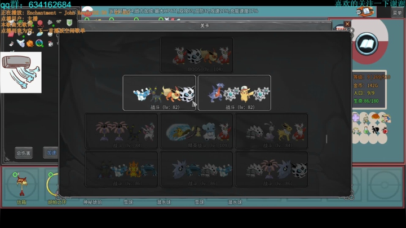Click the black thief-with-sack icon
This screenshot has height=228, width=406.
pyautogui.click(x=375, y=130)
